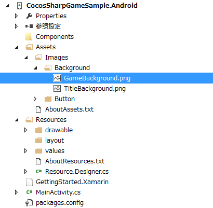
Task: Collapse the Images folder
Action: tap(26, 58)
